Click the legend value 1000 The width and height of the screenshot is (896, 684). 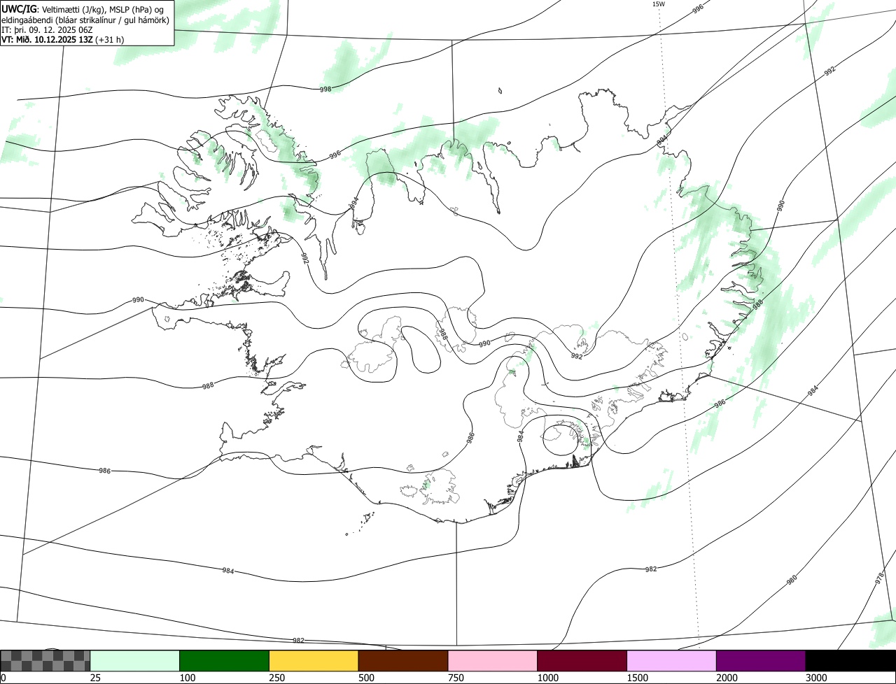pos(549,678)
